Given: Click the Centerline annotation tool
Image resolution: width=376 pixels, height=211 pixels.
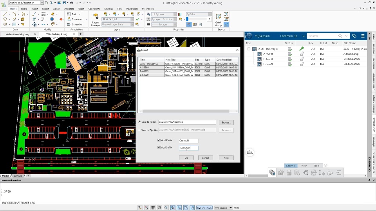Looking at the screenshot, I should [75, 24].
